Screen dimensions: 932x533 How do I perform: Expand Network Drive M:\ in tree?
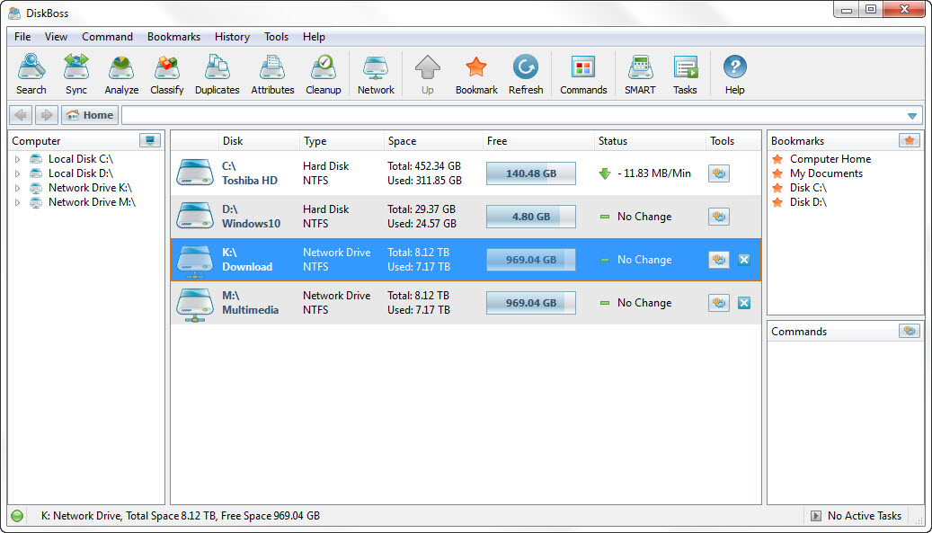point(17,202)
